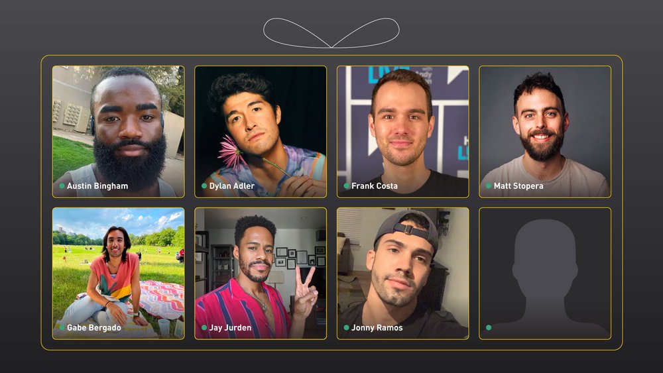Screen dimensions: 663x373
Task: Select Dylan Adler's photo holding a flower
Action: [x=261, y=131]
